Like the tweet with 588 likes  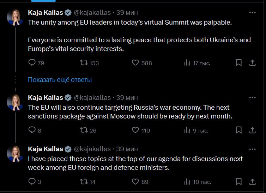[135, 63]
